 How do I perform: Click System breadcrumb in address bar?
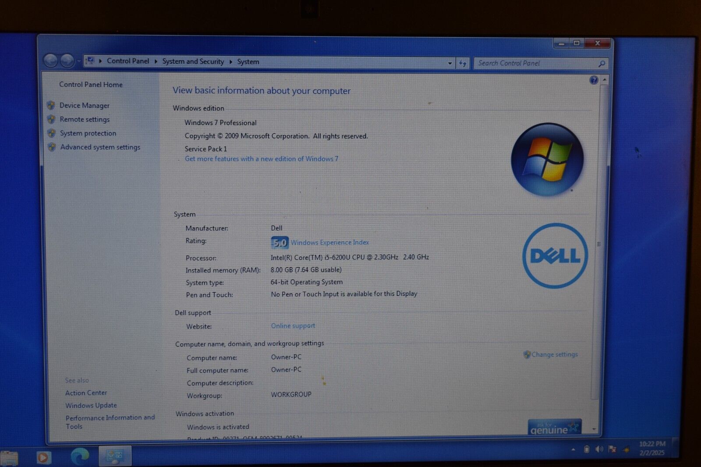(248, 62)
